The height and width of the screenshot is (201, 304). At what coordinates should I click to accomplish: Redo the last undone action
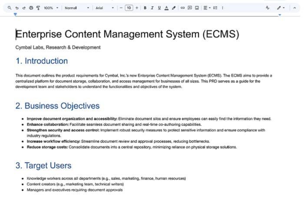[x=24, y=8]
